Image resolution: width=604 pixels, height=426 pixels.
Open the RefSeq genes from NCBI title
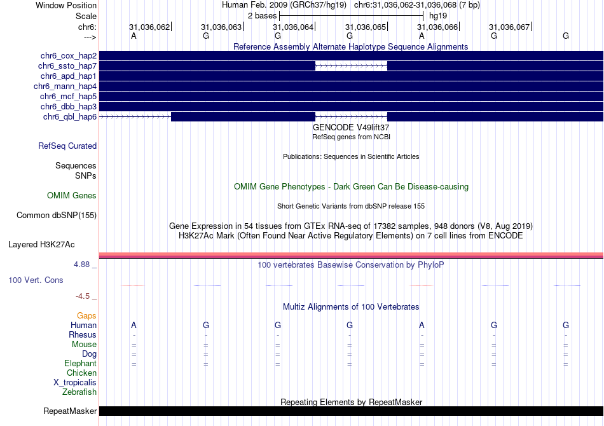(351, 137)
